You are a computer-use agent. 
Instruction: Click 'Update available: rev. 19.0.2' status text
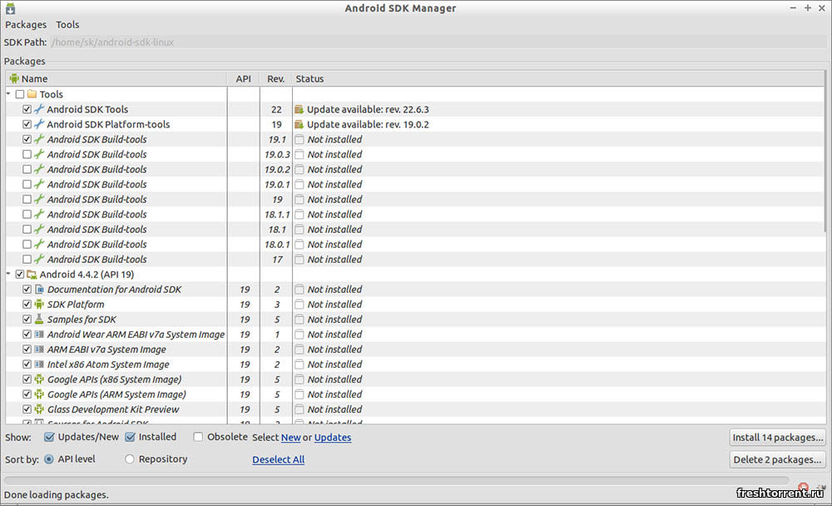(368, 124)
